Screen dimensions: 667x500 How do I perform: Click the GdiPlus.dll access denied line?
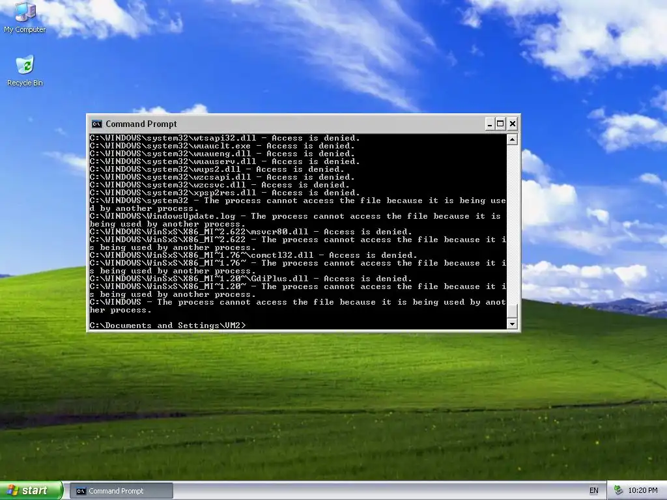click(251, 279)
